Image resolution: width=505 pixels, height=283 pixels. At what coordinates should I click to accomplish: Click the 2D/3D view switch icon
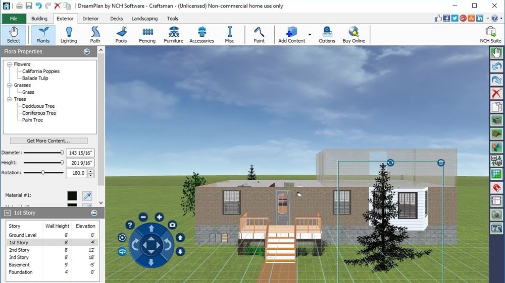pos(496,161)
